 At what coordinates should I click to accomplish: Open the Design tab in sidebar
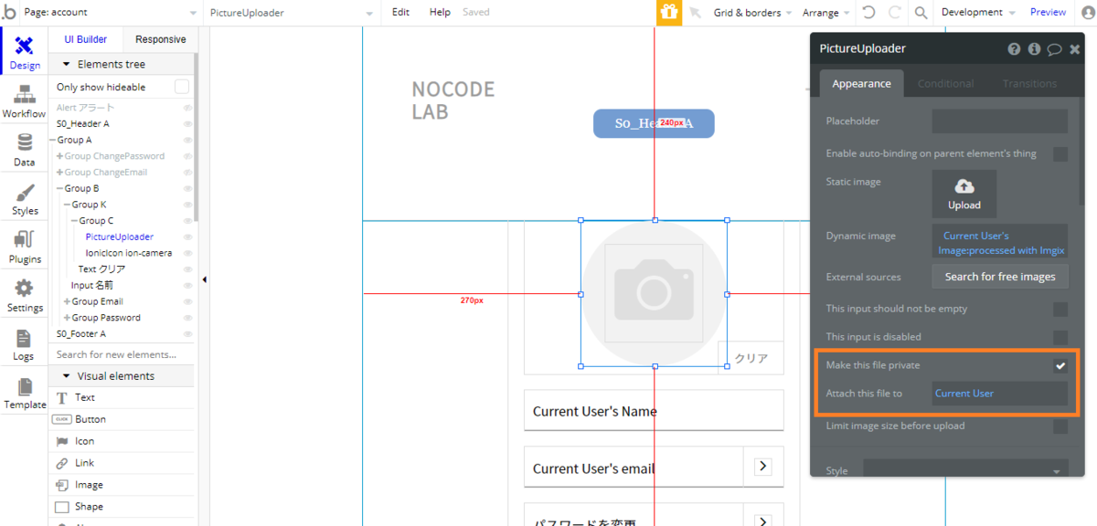25,53
